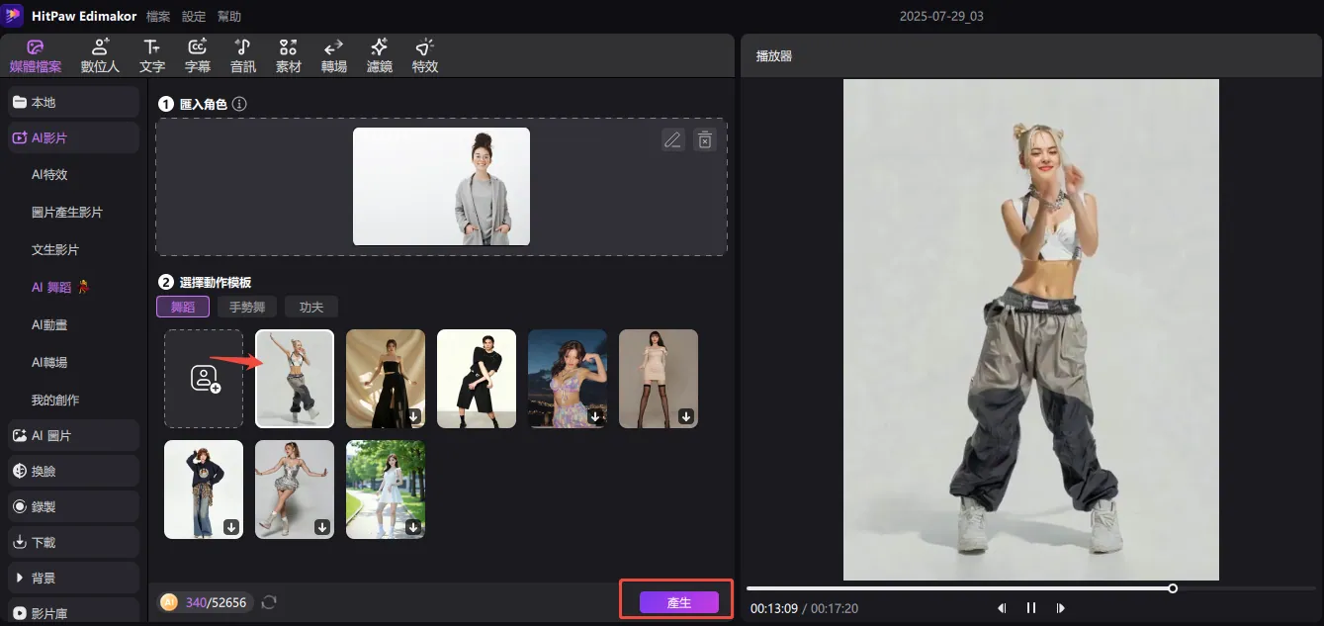
Task: Open the 轉場 transitions panel
Action: point(334,55)
